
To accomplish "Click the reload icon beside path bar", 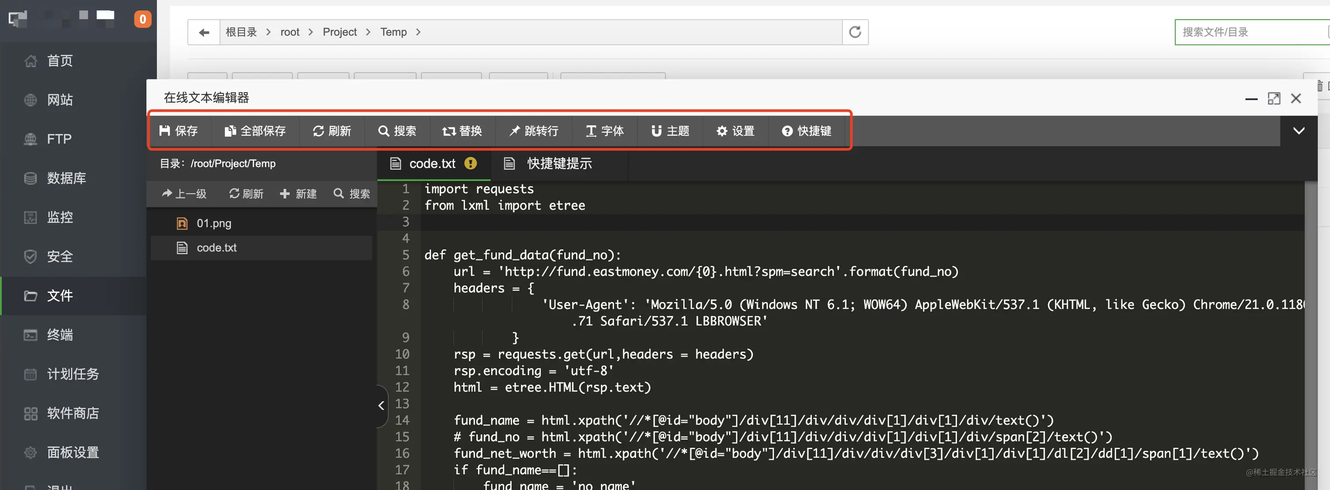I will (x=855, y=32).
